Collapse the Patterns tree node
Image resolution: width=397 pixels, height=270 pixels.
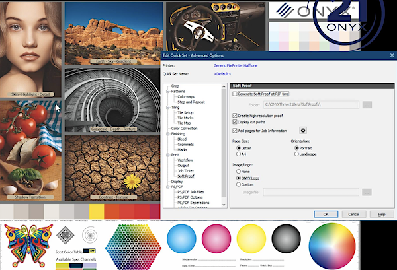[x=167, y=92]
